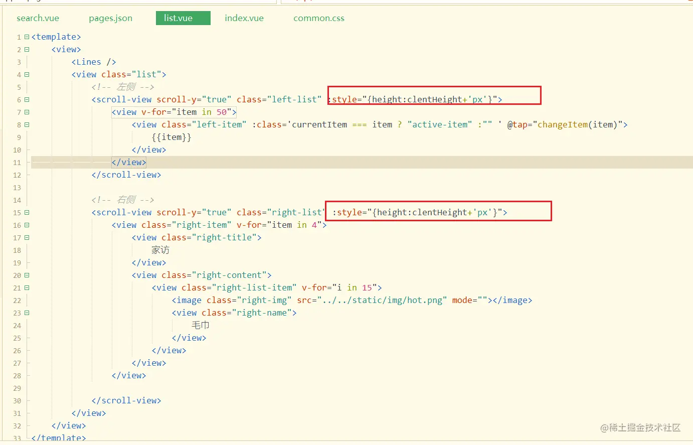The height and width of the screenshot is (445, 693).
Task: Select the active list.vue tab
Action: [183, 18]
